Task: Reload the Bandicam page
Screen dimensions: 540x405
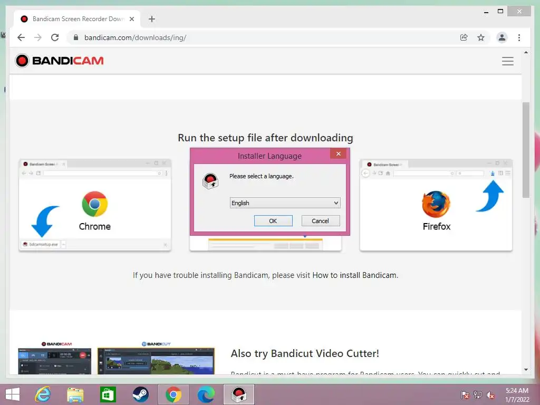Action: click(55, 37)
